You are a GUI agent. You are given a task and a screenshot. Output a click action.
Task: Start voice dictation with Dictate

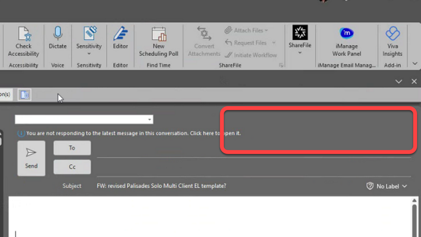(57, 39)
